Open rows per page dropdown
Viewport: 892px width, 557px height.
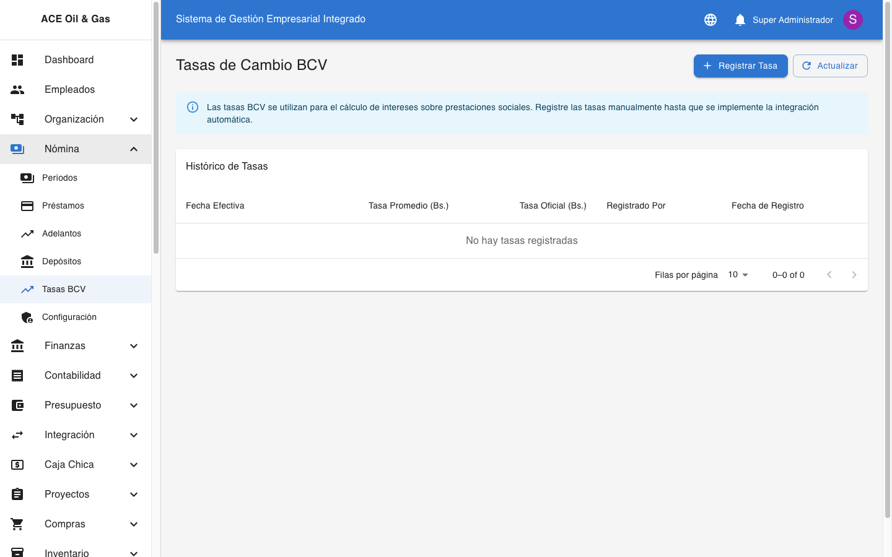738,275
